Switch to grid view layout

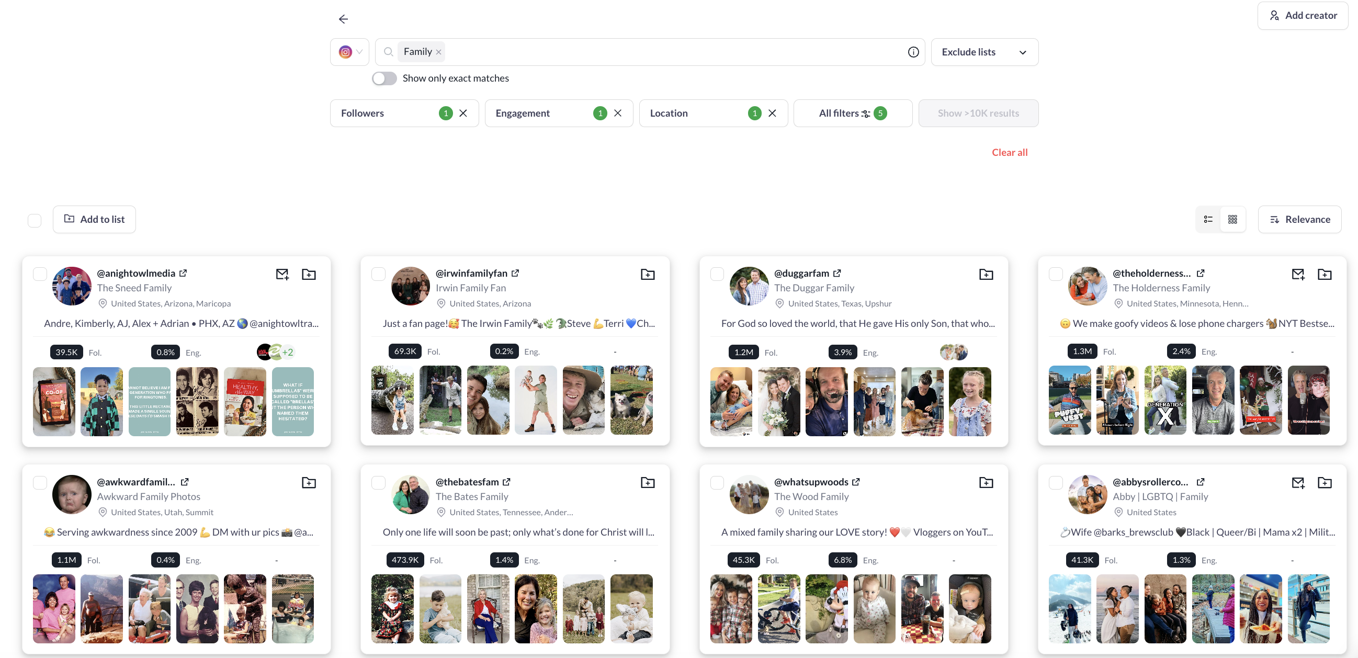click(1232, 219)
